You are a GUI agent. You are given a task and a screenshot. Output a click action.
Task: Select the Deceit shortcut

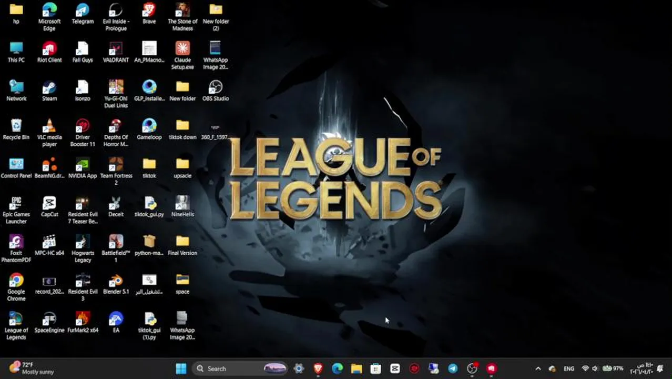[116, 206]
